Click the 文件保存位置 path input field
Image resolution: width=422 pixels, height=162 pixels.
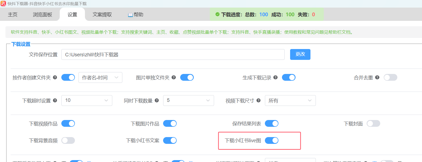[173, 54]
